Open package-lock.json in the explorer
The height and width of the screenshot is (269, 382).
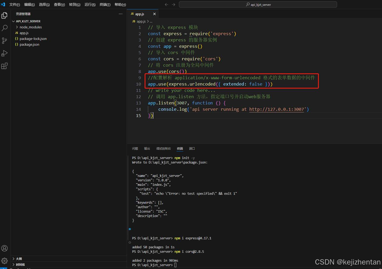tap(33, 39)
